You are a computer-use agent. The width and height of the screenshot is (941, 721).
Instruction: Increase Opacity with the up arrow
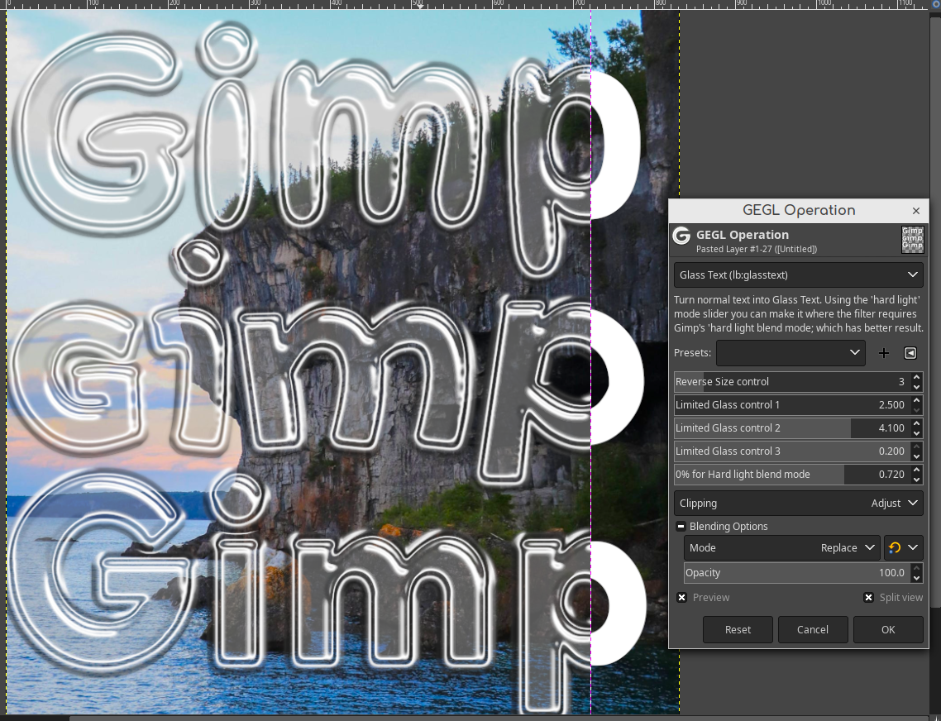pyautogui.click(x=916, y=568)
